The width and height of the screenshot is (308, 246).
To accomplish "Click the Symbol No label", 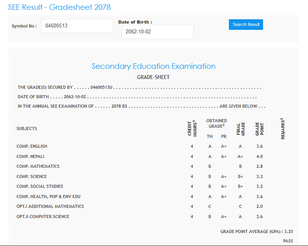I will [x=24, y=26].
